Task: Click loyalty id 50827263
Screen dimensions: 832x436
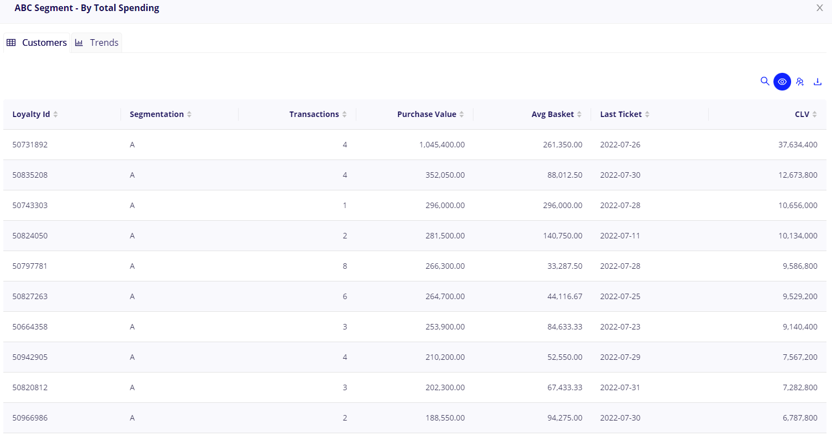Action: [x=30, y=296]
